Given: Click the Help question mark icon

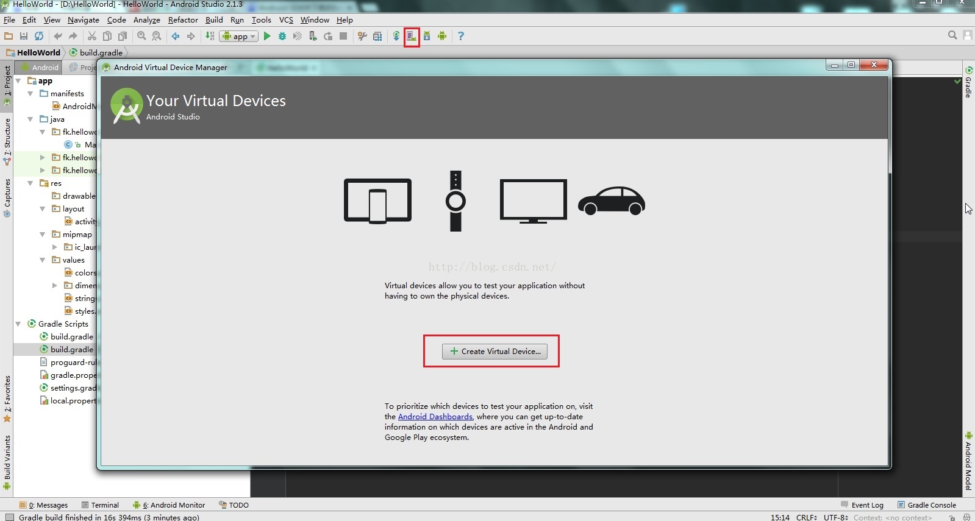Looking at the screenshot, I should click(461, 36).
